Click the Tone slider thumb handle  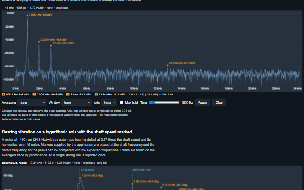coord(153,103)
